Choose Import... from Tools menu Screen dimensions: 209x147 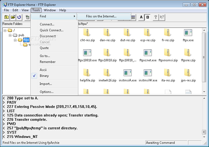(54, 84)
